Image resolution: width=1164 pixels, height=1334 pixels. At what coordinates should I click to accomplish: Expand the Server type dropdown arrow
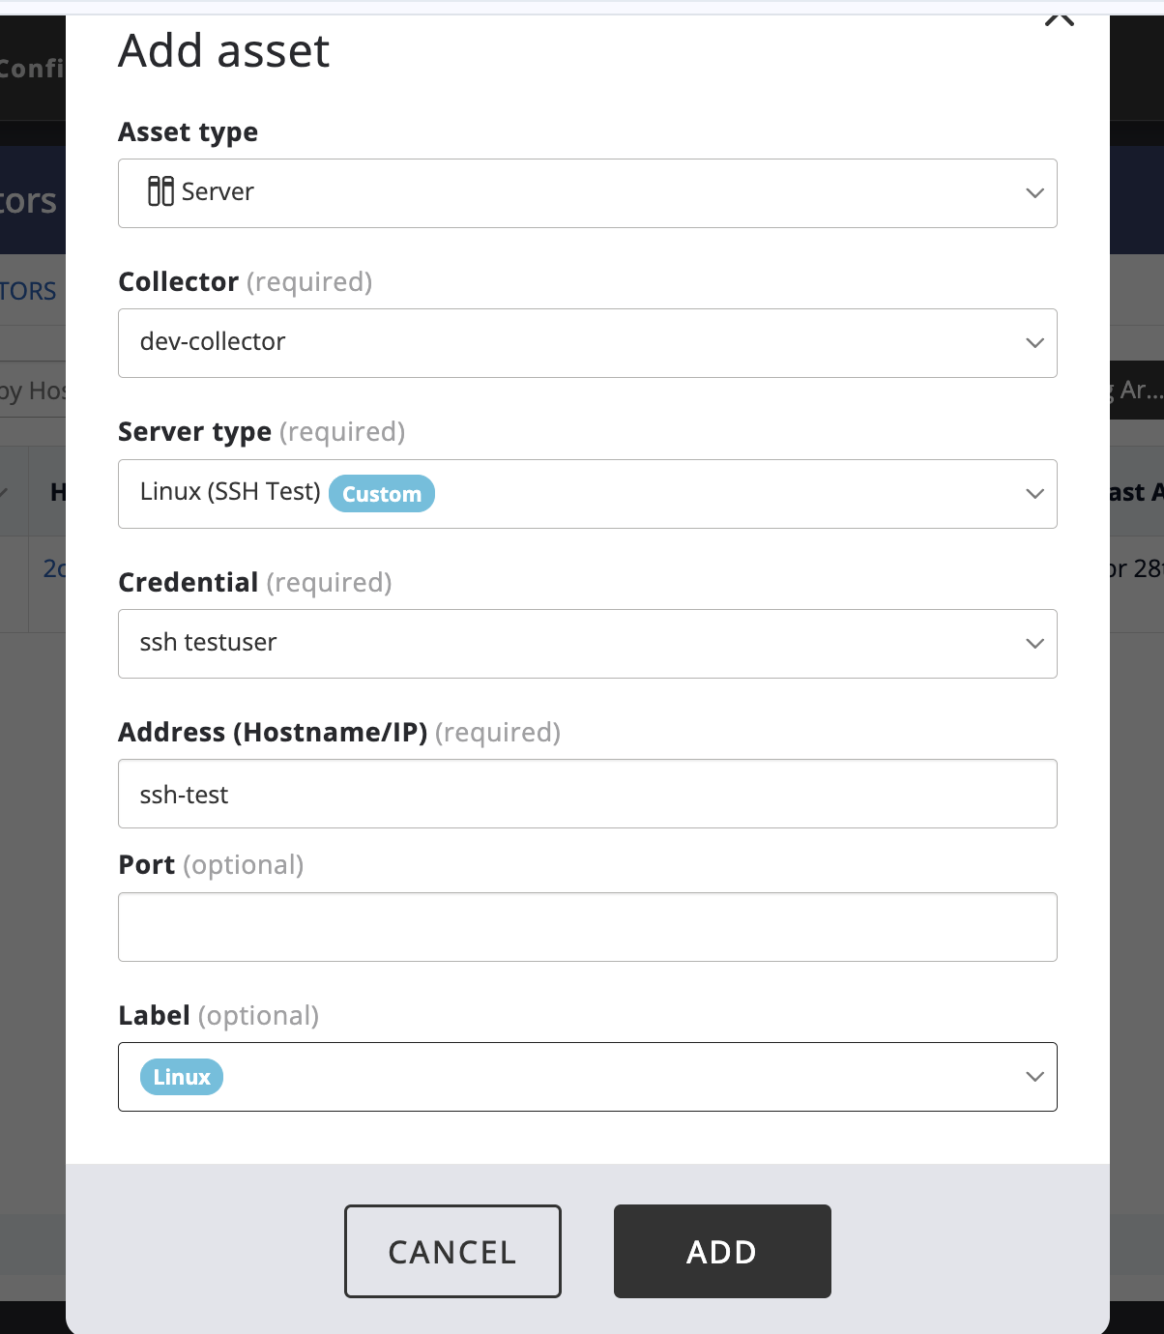(1034, 494)
